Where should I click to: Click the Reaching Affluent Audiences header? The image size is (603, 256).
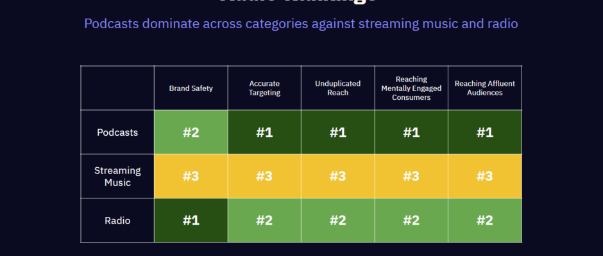click(485, 88)
